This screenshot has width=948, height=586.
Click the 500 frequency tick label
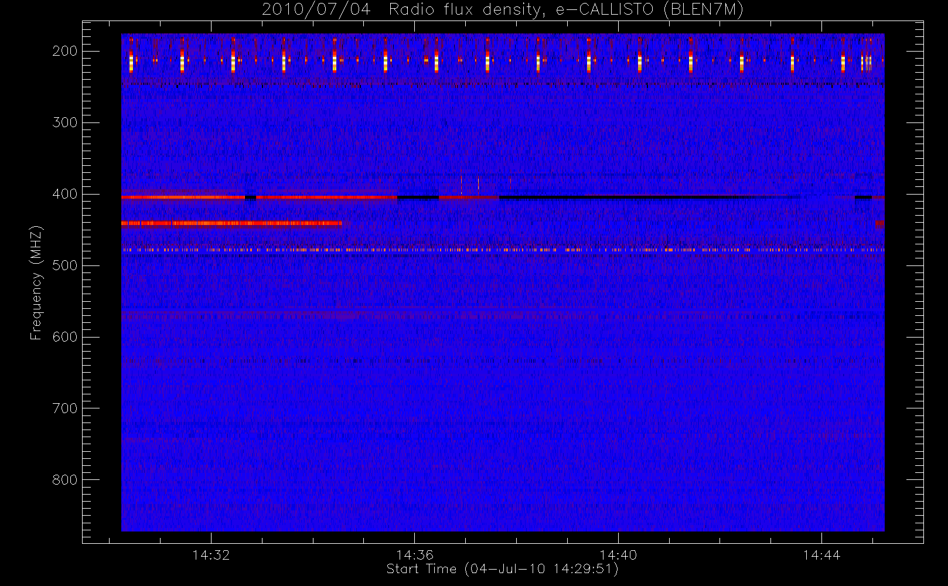tap(64, 265)
